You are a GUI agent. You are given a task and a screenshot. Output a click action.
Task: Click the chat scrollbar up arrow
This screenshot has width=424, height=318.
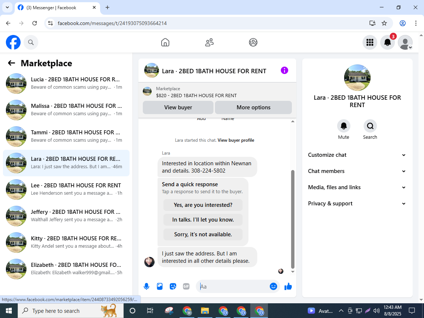pos(293,121)
